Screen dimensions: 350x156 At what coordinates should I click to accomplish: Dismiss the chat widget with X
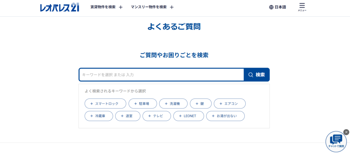pos(346,132)
